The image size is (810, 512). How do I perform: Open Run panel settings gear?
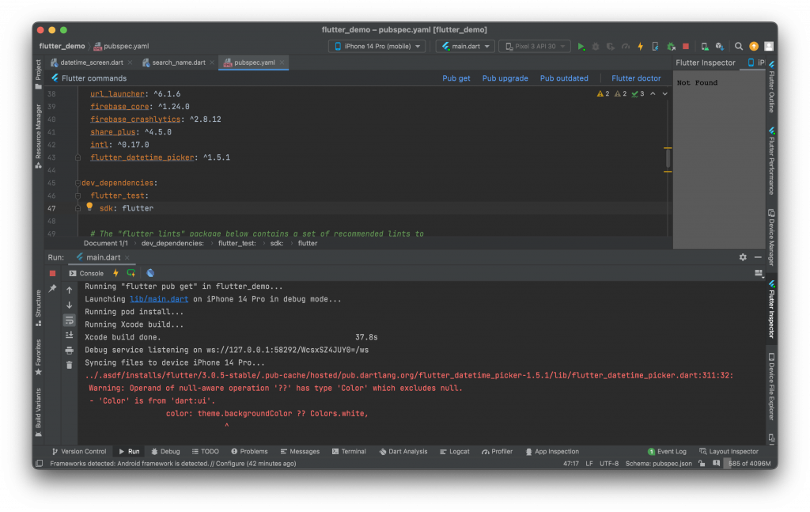[743, 257]
